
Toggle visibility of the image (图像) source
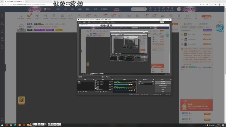tap(110, 88)
